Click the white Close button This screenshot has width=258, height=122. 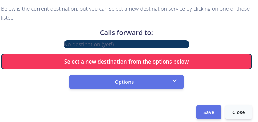click(238, 112)
